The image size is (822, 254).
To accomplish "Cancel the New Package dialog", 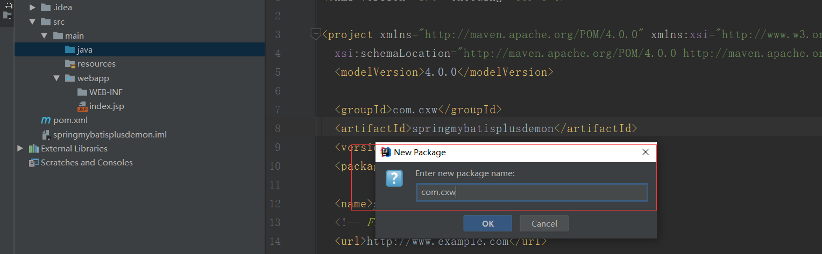I will (x=544, y=223).
